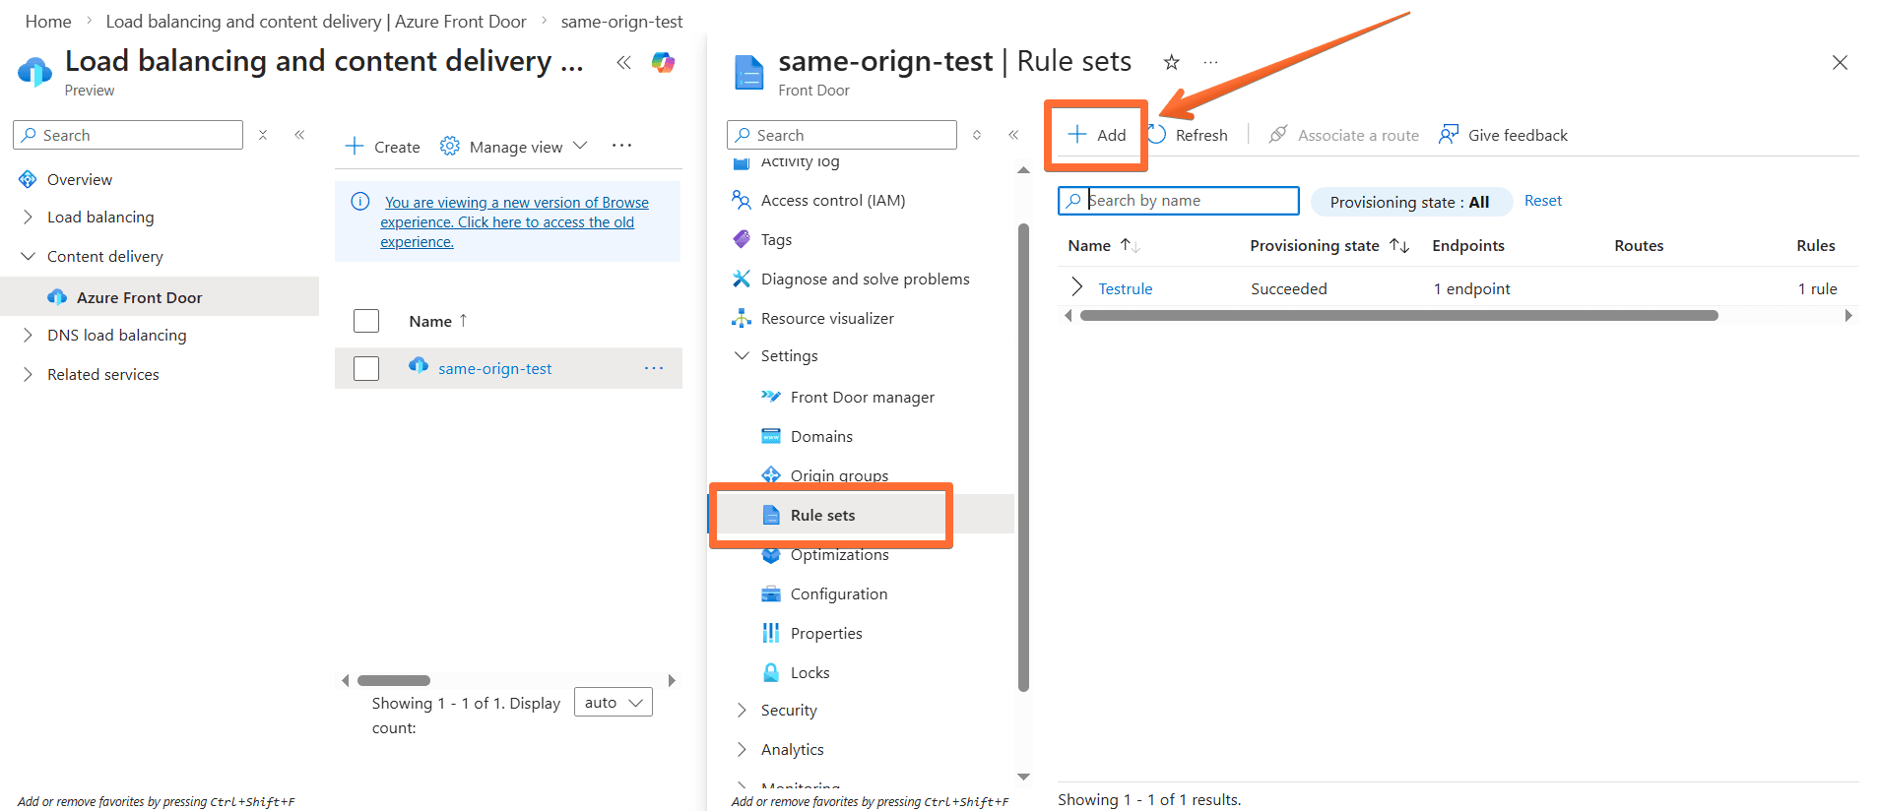Viewport: 1878px width, 811px height.
Task: Open Manage view dropdown
Action: [514, 147]
